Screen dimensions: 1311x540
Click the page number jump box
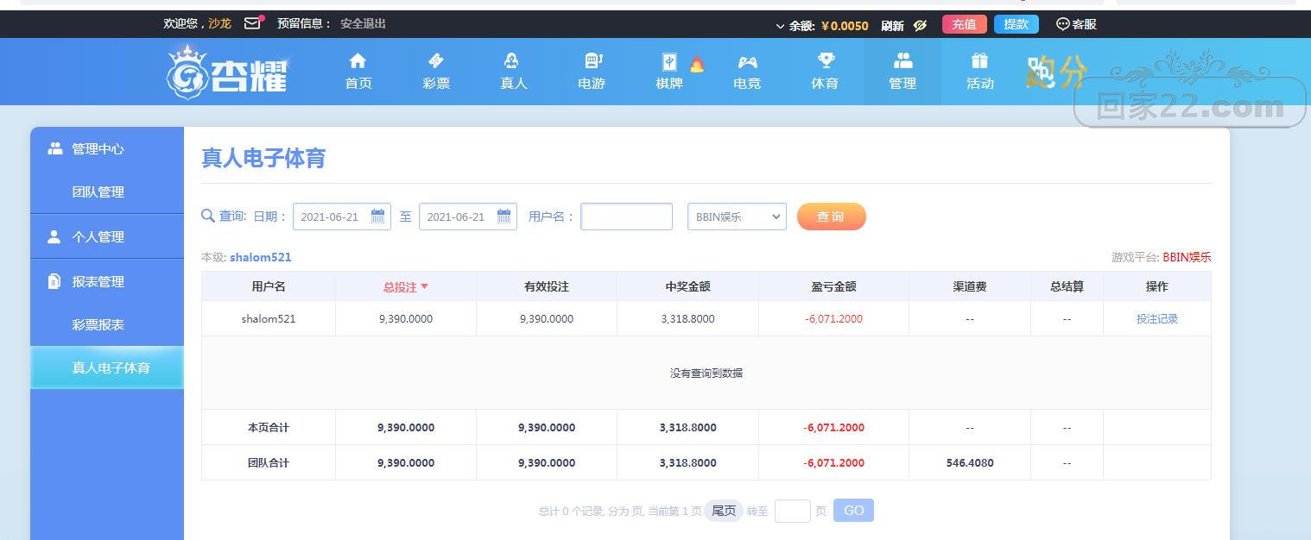792,511
